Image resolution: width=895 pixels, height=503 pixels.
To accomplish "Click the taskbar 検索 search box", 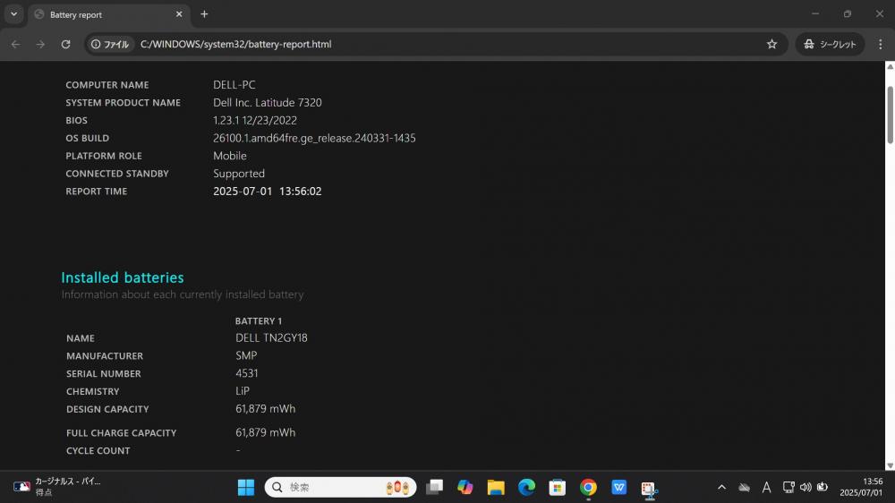I will coord(340,487).
